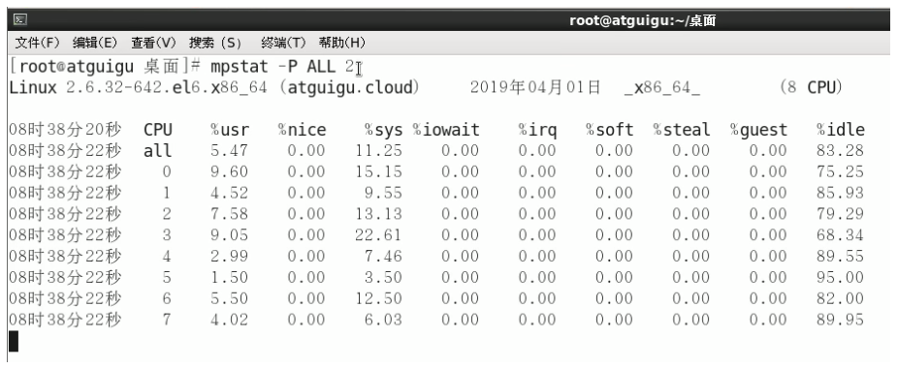Open the 查看(V) menu

(x=153, y=43)
